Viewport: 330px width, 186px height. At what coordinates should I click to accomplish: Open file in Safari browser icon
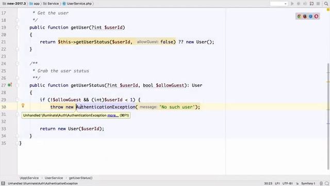(x=310, y=16)
